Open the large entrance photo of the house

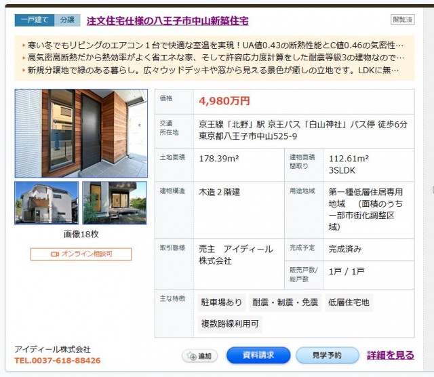pyautogui.click(x=81, y=133)
